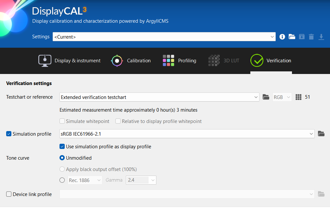Screen dimensions: 330x208
Task: Select the Rec. 1886 tone curve radio
Action: click(x=62, y=180)
